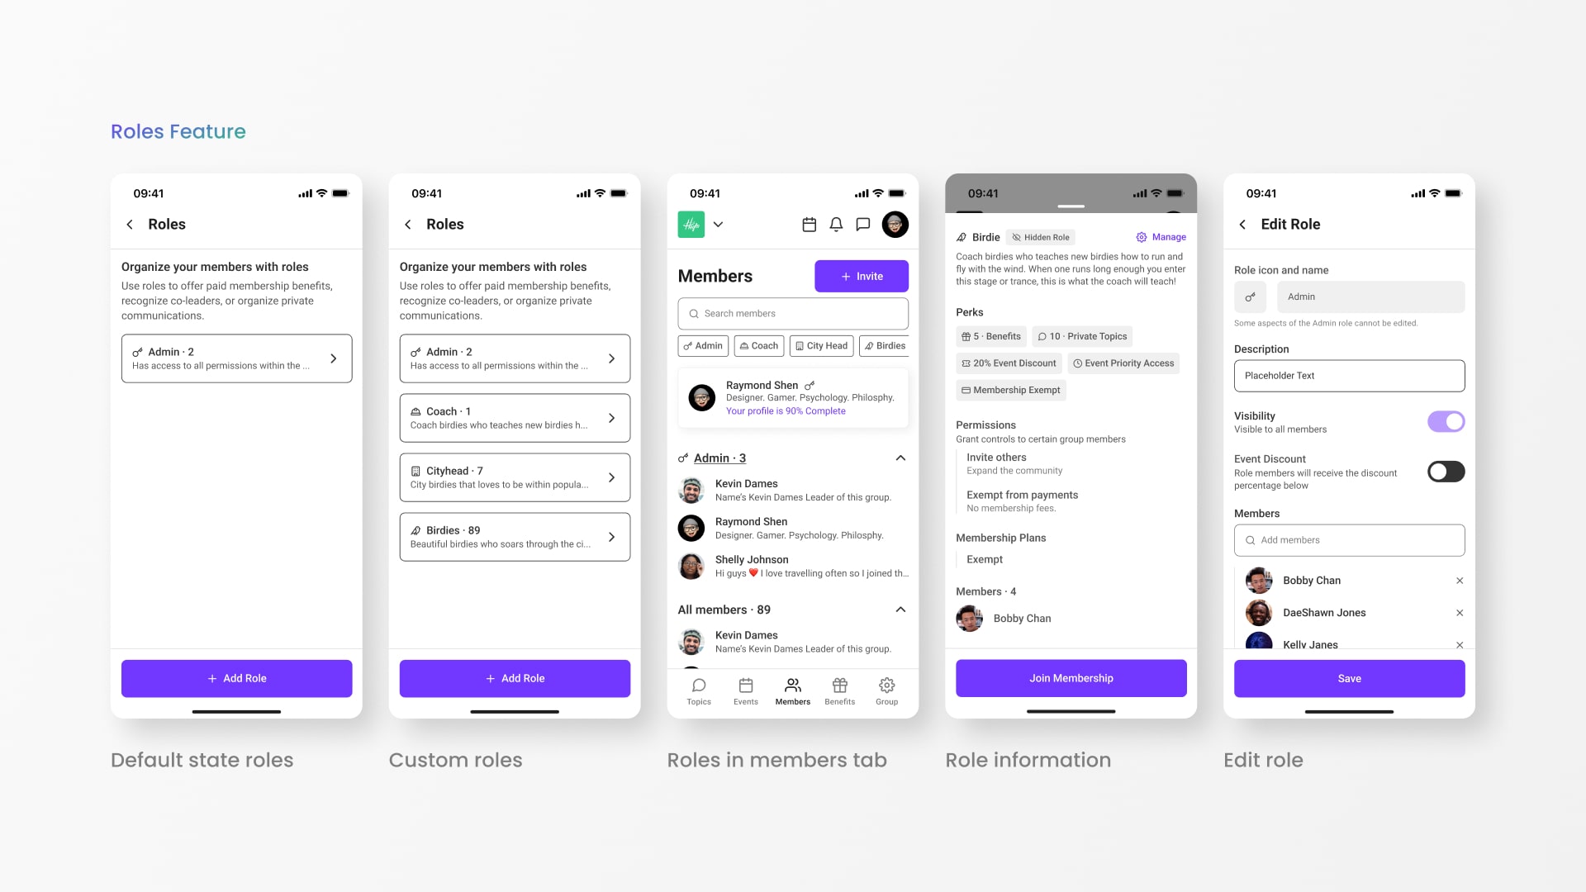The height and width of the screenshot is (892, 1586).
Task: Click Save button on Edit Role screen
Action: [x=1349, y=679]
